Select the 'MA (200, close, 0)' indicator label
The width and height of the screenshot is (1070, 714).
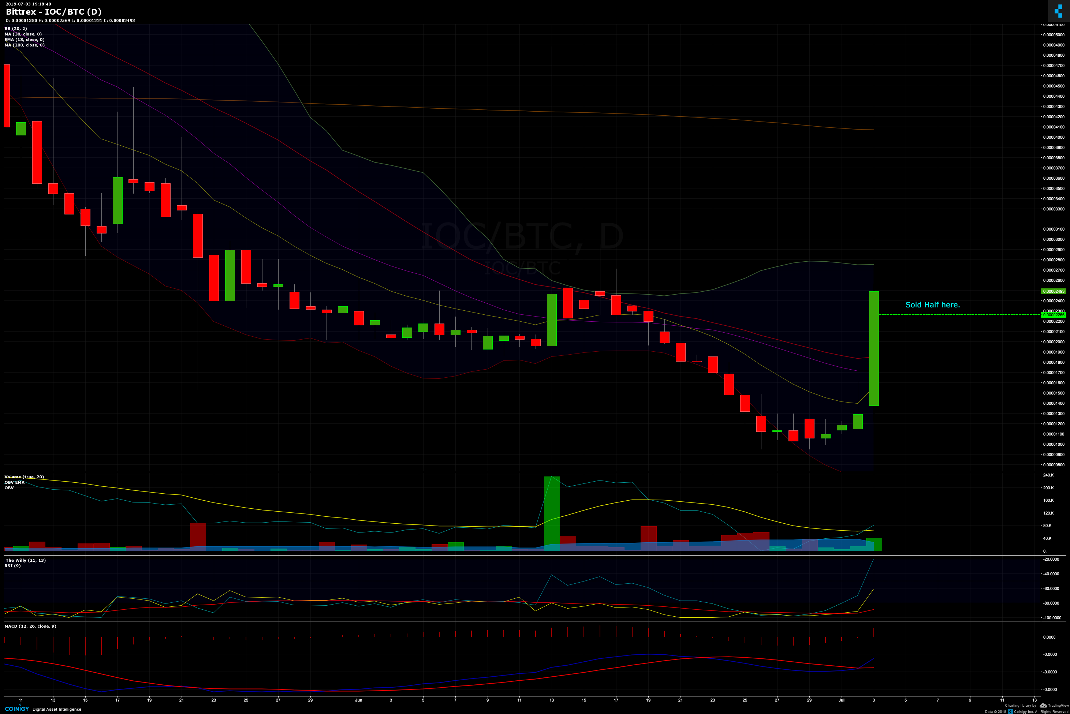[x=25, y=45]
